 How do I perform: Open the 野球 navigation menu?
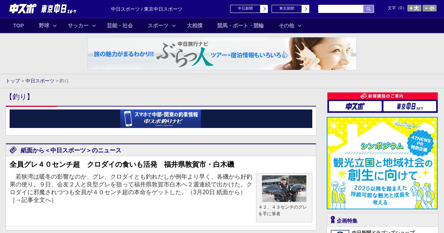44,26
